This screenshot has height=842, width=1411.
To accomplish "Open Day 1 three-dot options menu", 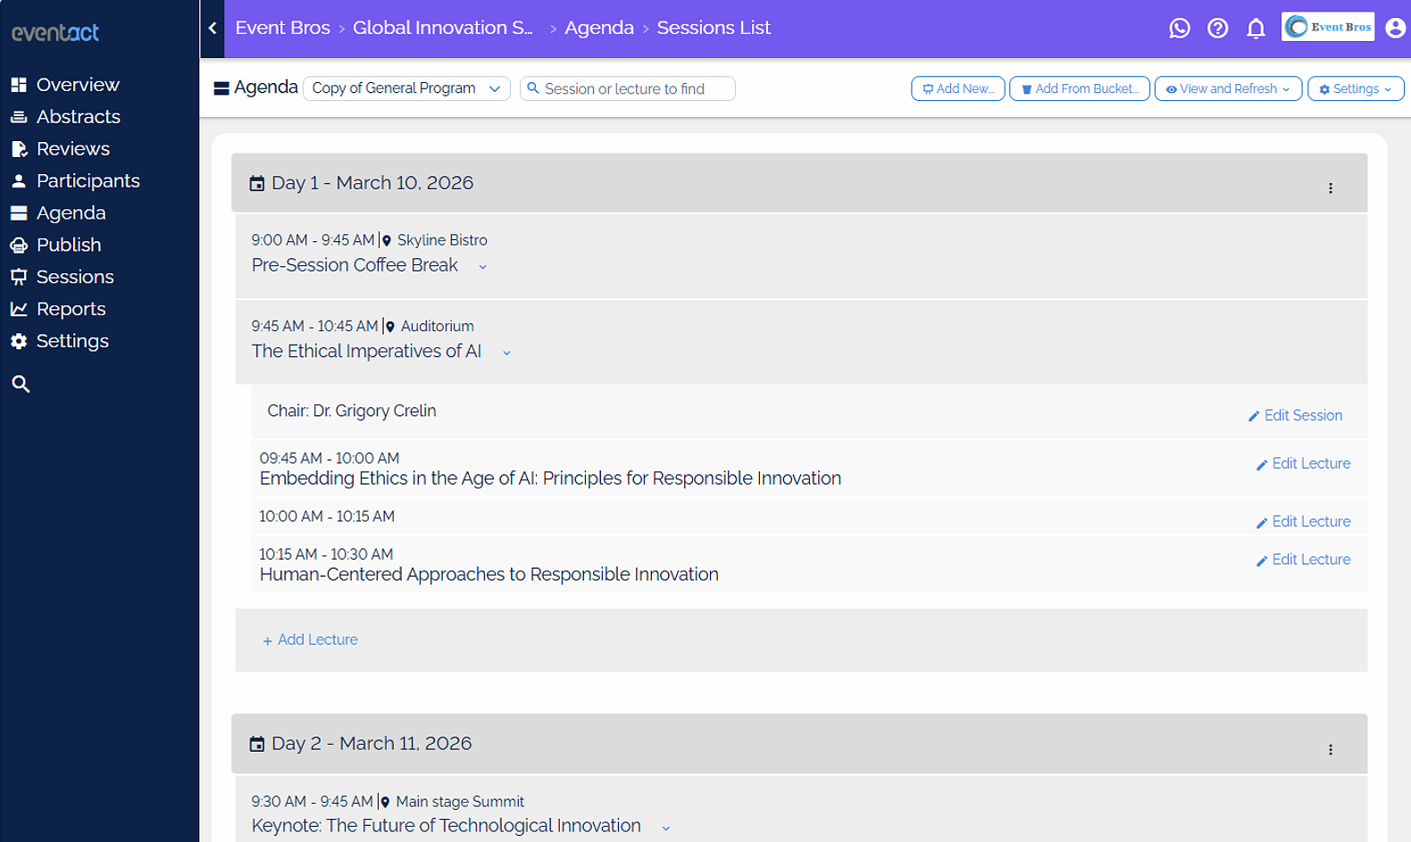I will coord(1331,188).
